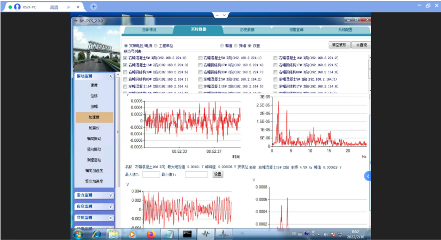
Task: Select the 工程单位 radio option
Action: 155,45
